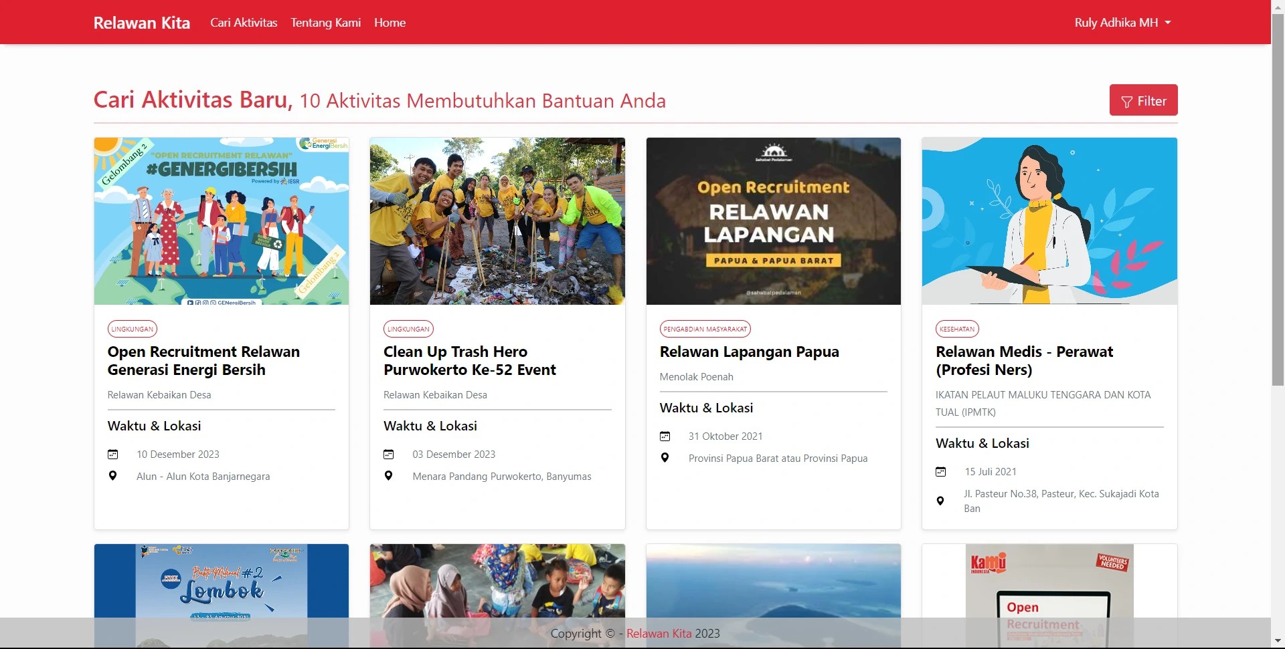Click Lingkungan tag on Generasi Energi Bersih card
This screenshot has width=1285, height=649.
[133, 329]
